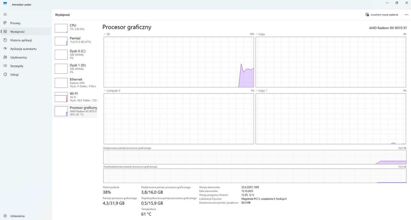Click driver date 13.10.2025
Image resolution: width=411 pixels, height=220 pixels.
[247, 191]
